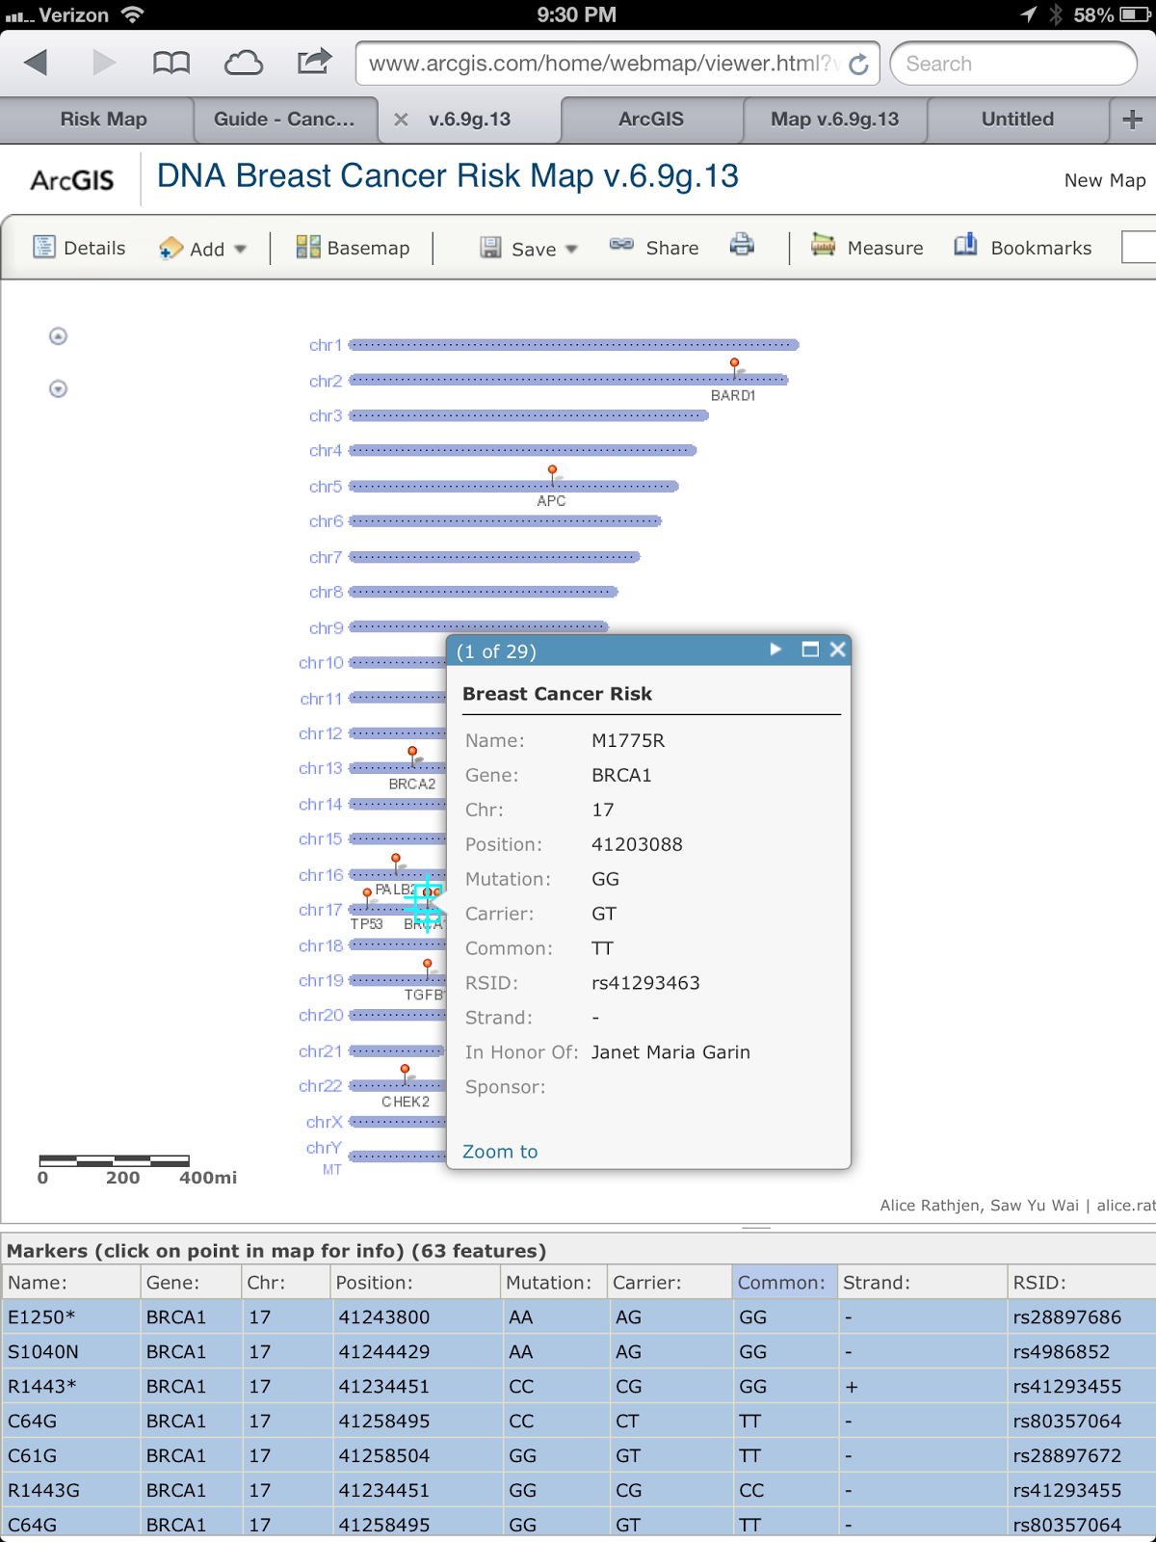
Task: Switch to the Risk Map tab
Action: tap(103, 120)
